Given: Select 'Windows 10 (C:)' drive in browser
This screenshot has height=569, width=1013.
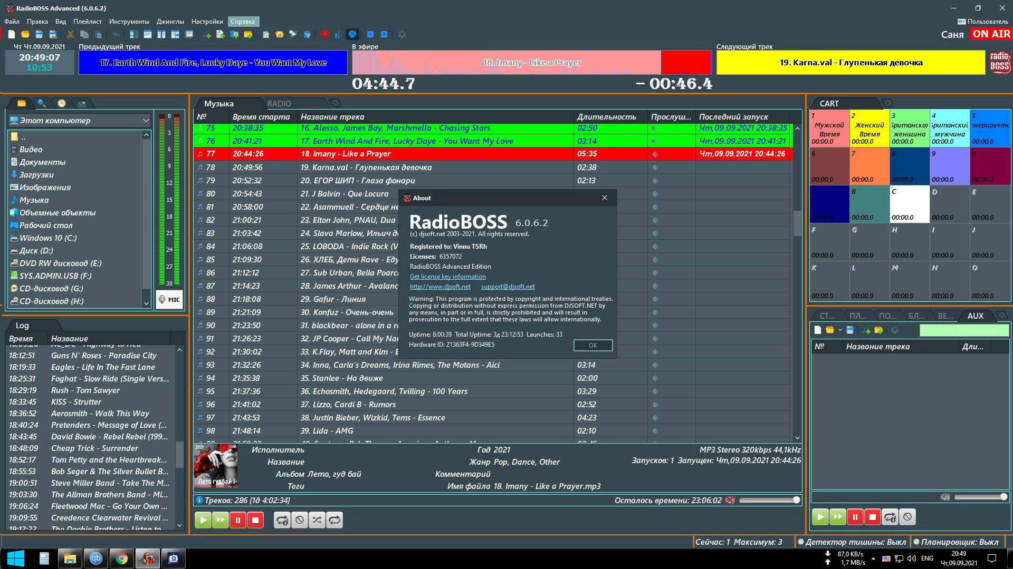Looking at the screenshot, I should tap(48, 238).
